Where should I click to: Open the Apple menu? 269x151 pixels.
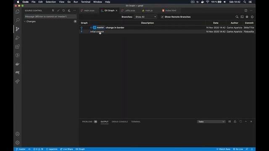[x=18, y=2]
